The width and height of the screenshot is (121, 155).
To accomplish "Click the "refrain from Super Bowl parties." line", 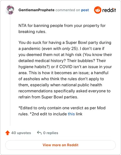I will 48,97.
